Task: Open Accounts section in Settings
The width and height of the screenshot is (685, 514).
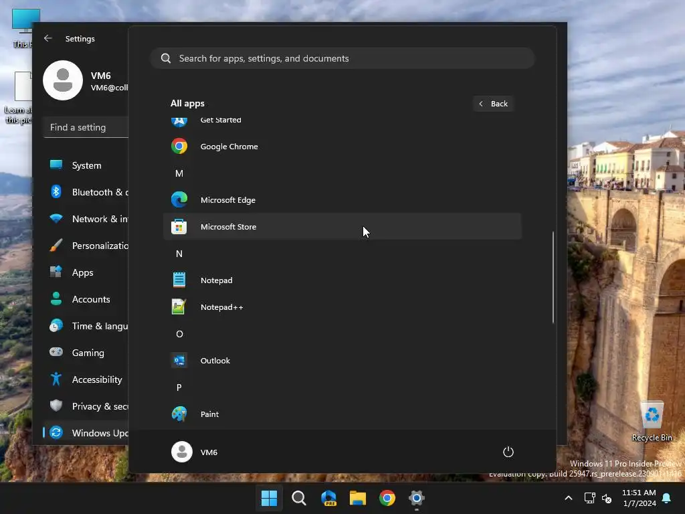Action: (x=86, y=299)
